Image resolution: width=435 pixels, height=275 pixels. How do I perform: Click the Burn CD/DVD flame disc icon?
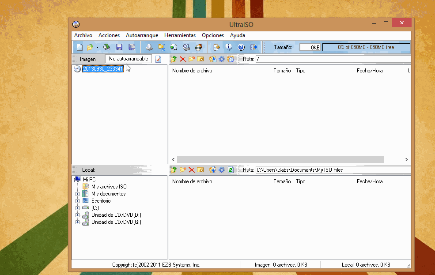pyautogui.click(x=199, y=47)
